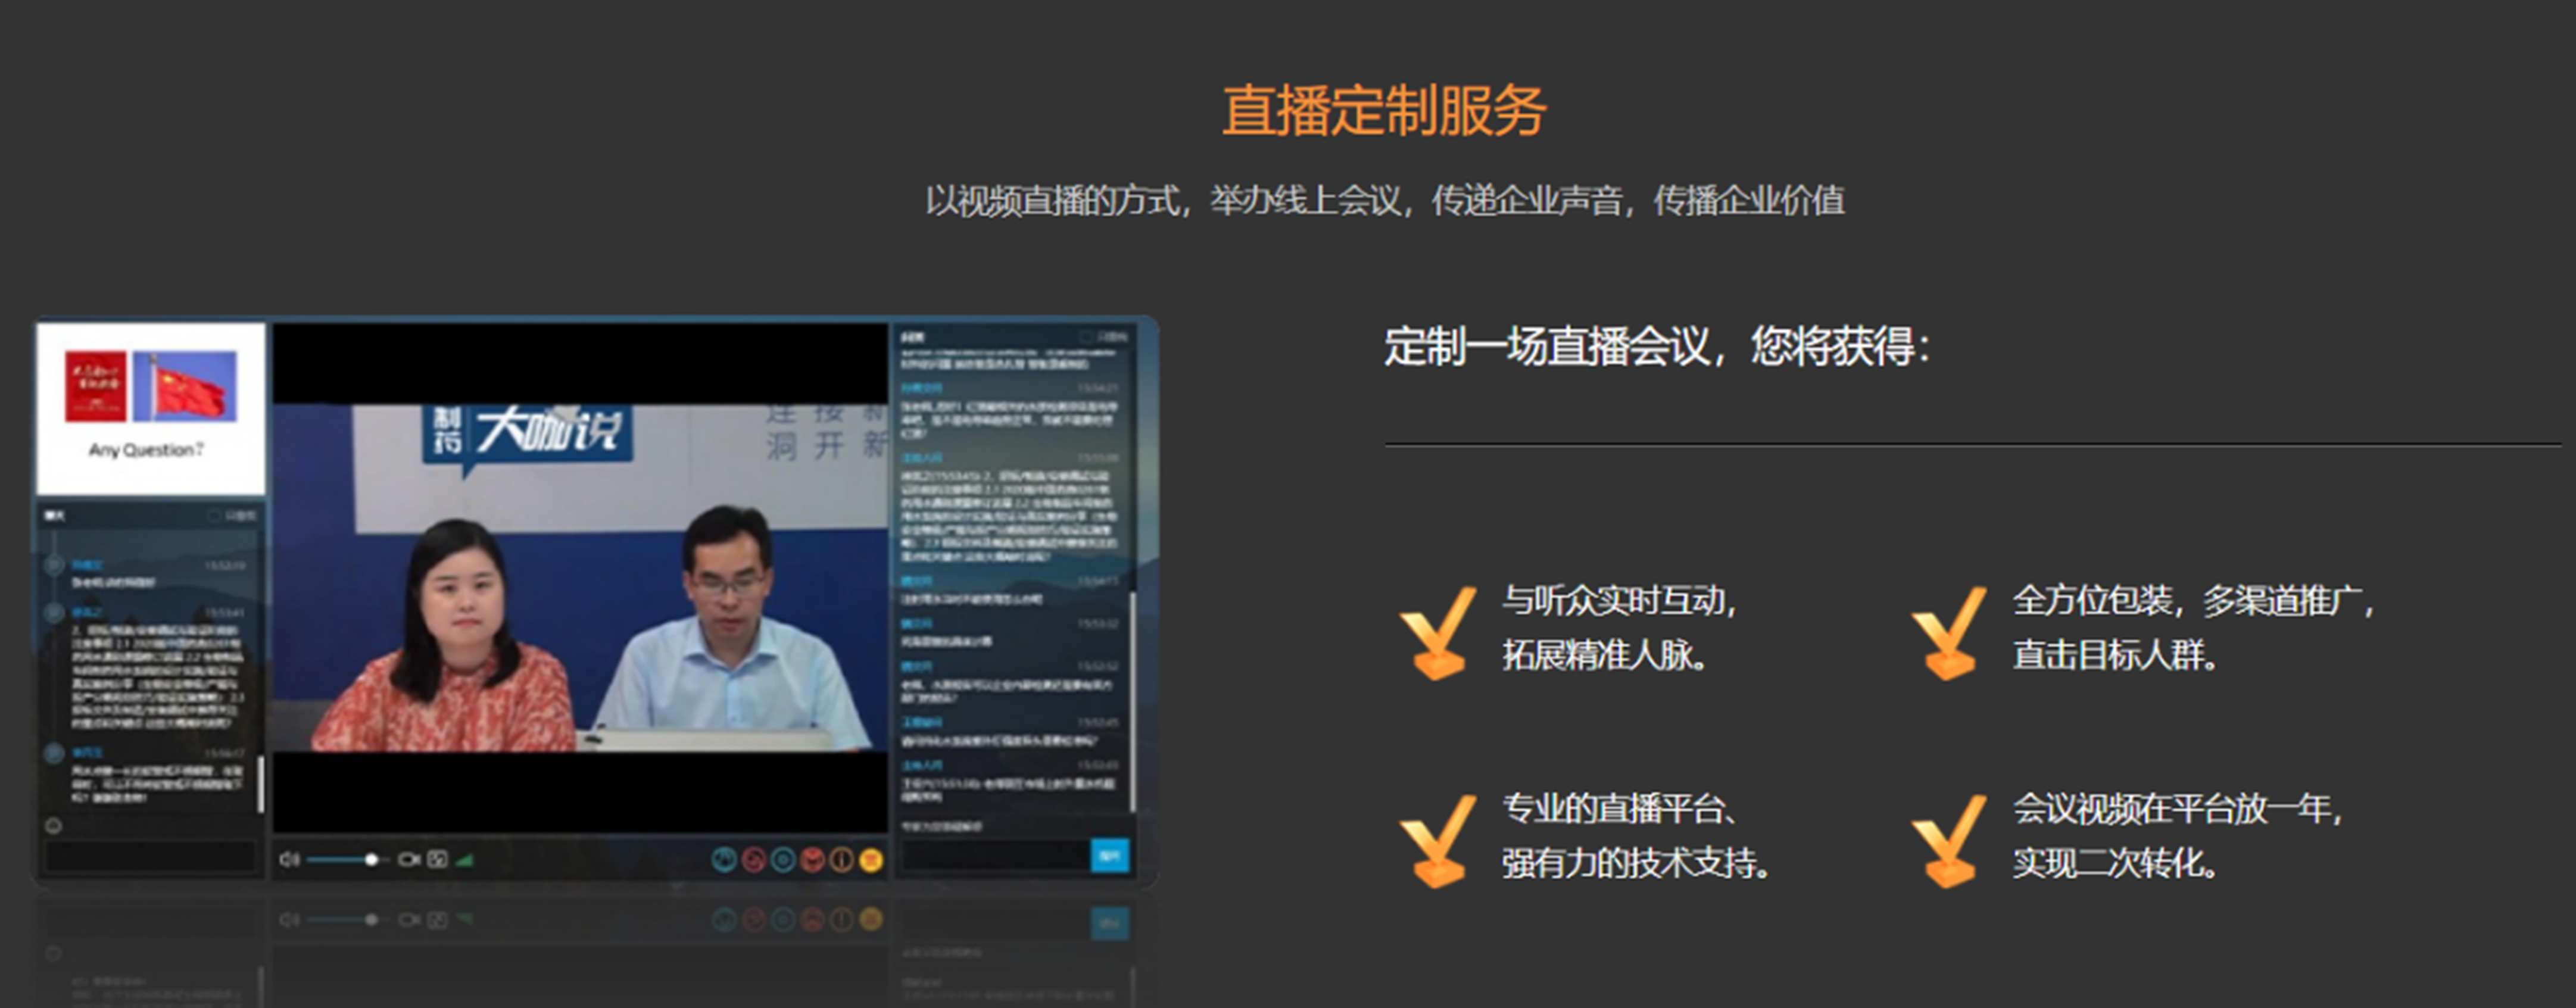Click the camera icon in player bar
The height and width of the screenshot is (1008, 2576).
click(x=408, y=859)
